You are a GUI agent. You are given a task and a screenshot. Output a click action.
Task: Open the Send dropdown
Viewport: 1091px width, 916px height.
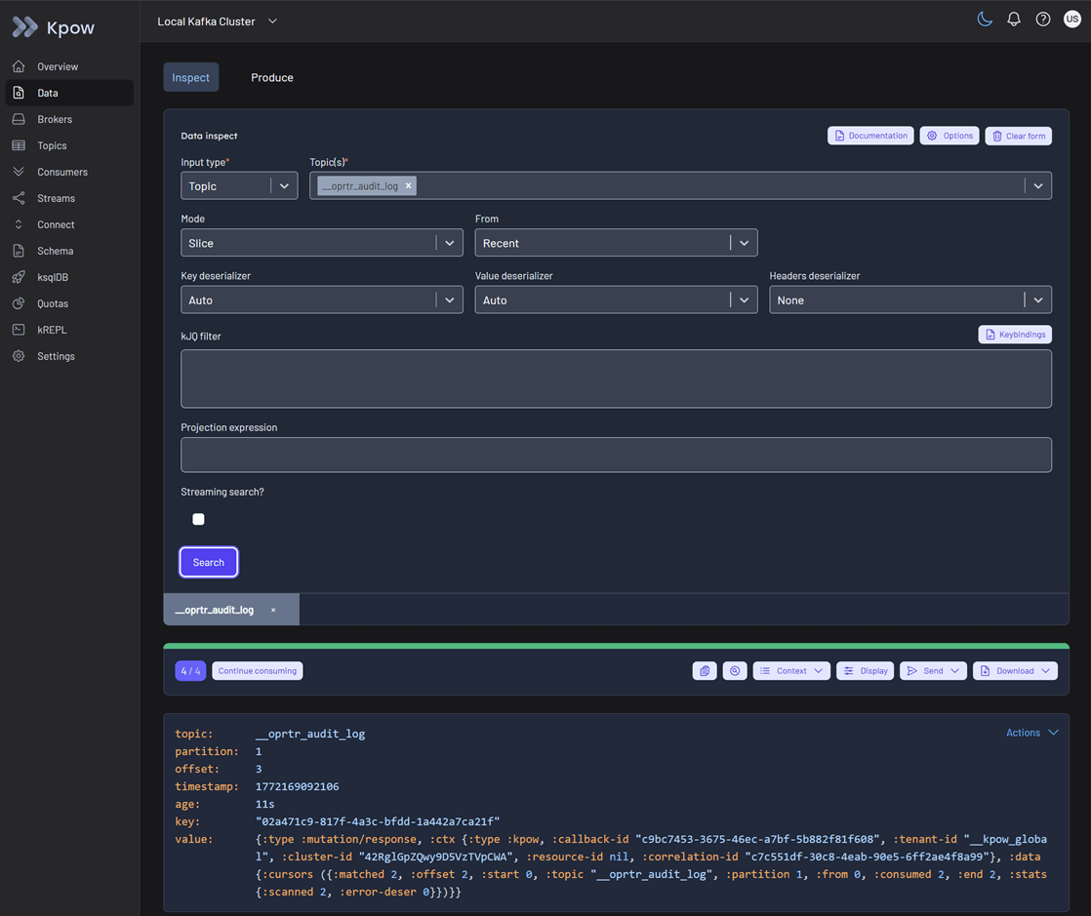(x=933, y=671)
